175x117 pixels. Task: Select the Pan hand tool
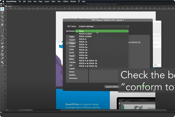tap(2, 66)
